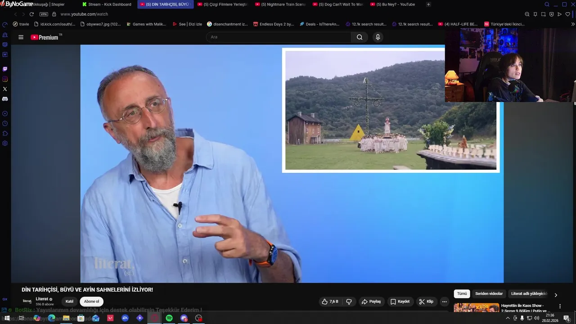576x324 pixels.
Task: Focus the YouTube 'Ara' search field
Action: 279,37
